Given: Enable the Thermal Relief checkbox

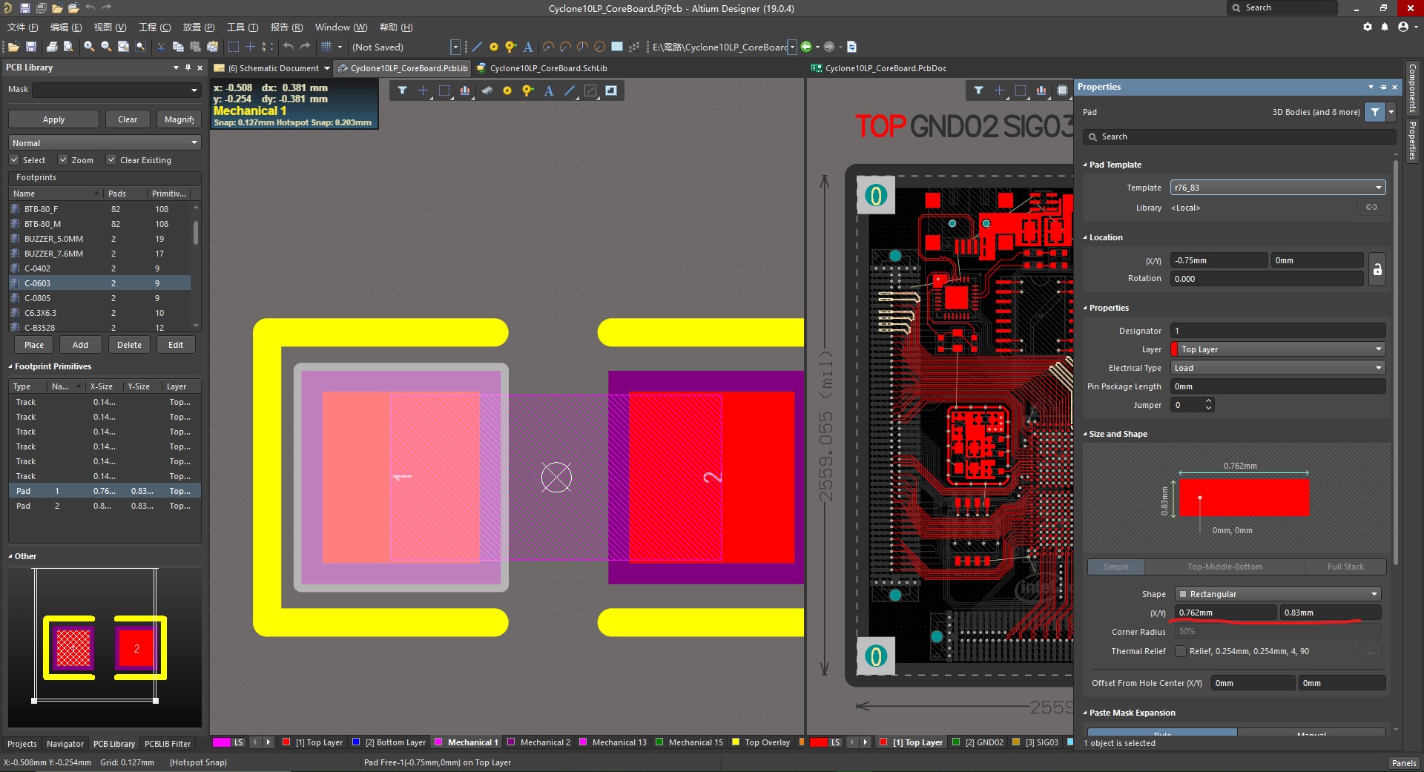Looking at the screenshot, I should point(1180,651).
